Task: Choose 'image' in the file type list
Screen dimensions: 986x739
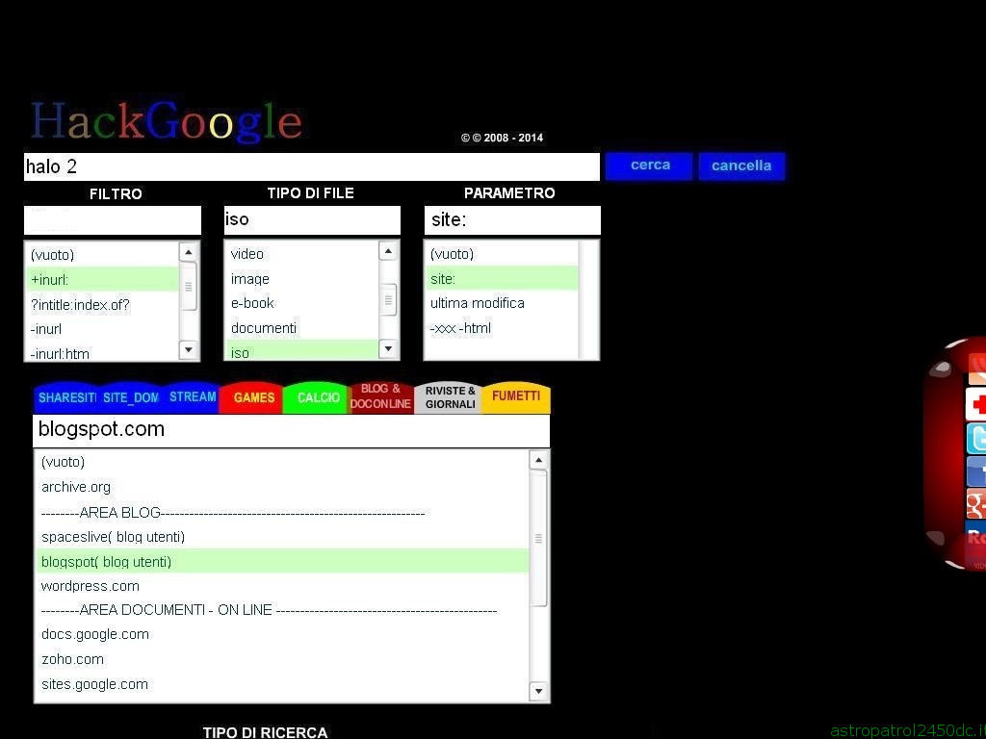Action: click(x=302, y=278)
